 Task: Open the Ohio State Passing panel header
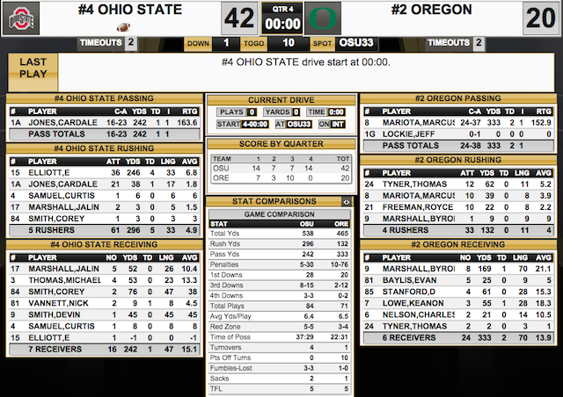(x=104, y=98)
